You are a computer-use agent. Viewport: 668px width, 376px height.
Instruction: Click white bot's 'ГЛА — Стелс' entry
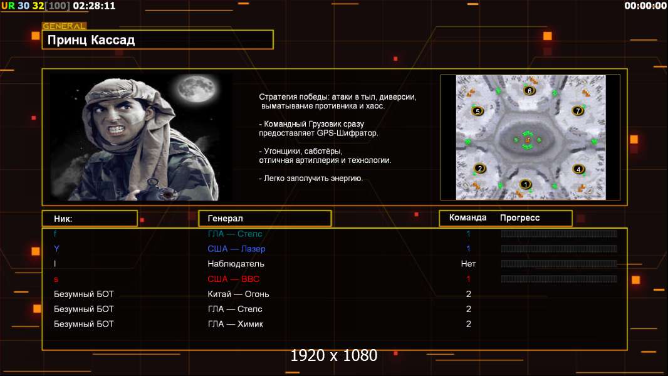pyautogui.click(x=235, y=309)
